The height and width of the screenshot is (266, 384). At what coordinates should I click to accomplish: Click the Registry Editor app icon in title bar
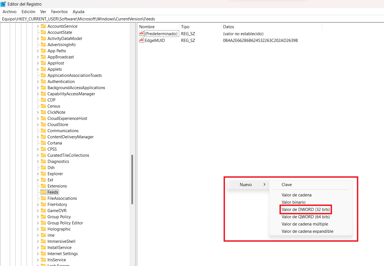point(3,4)
